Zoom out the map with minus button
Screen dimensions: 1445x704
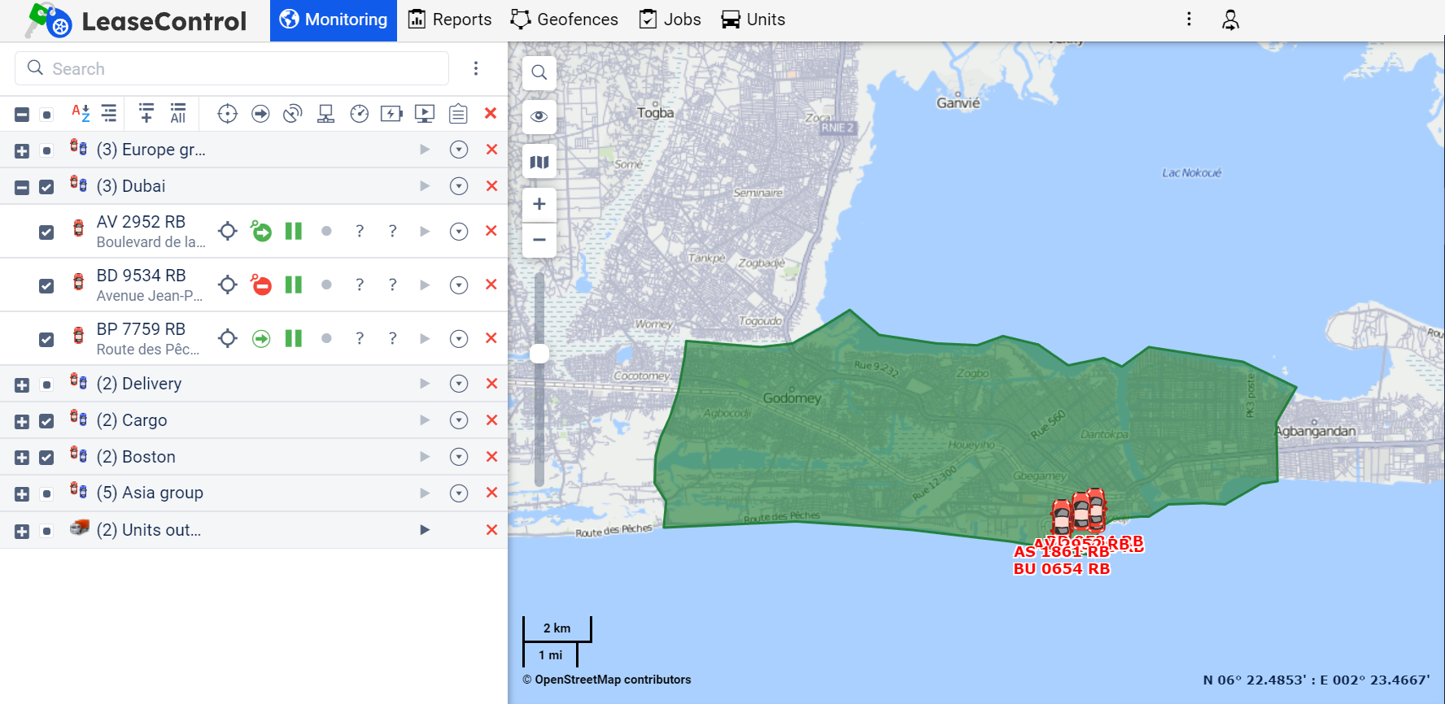(x=539, y=240)
